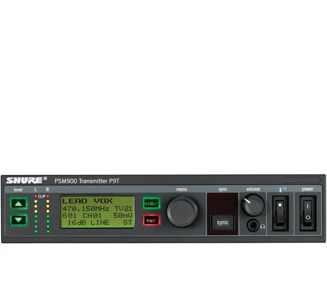This screenshot has width=327, height=297.
Task: Click the volume knob
Action: [252, 204]
